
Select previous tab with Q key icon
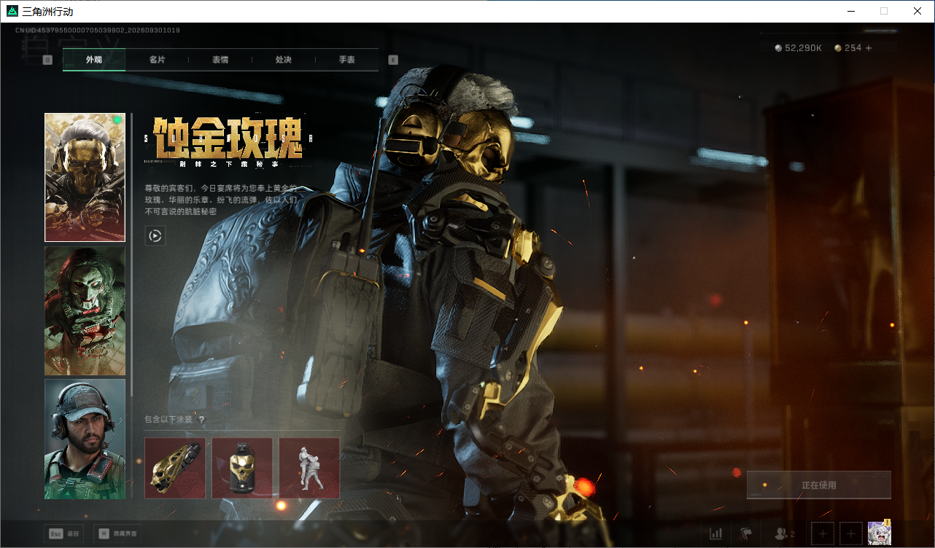tap(47, 60)
